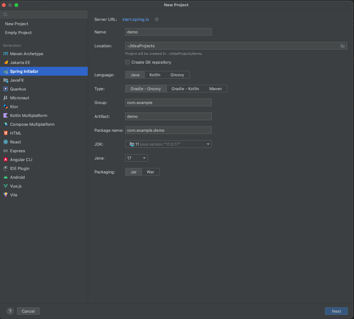Click the Angular CLI red icon
Viewport: 354px width, 319px height.
[6, 159]
